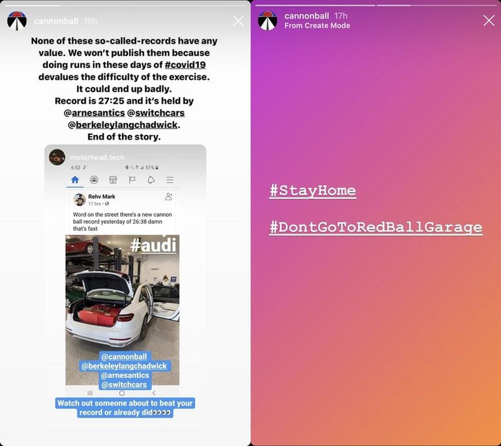The image size is (501, 446).
Task: Open the Facebook notifications bell
Action: tap(151, 180)
